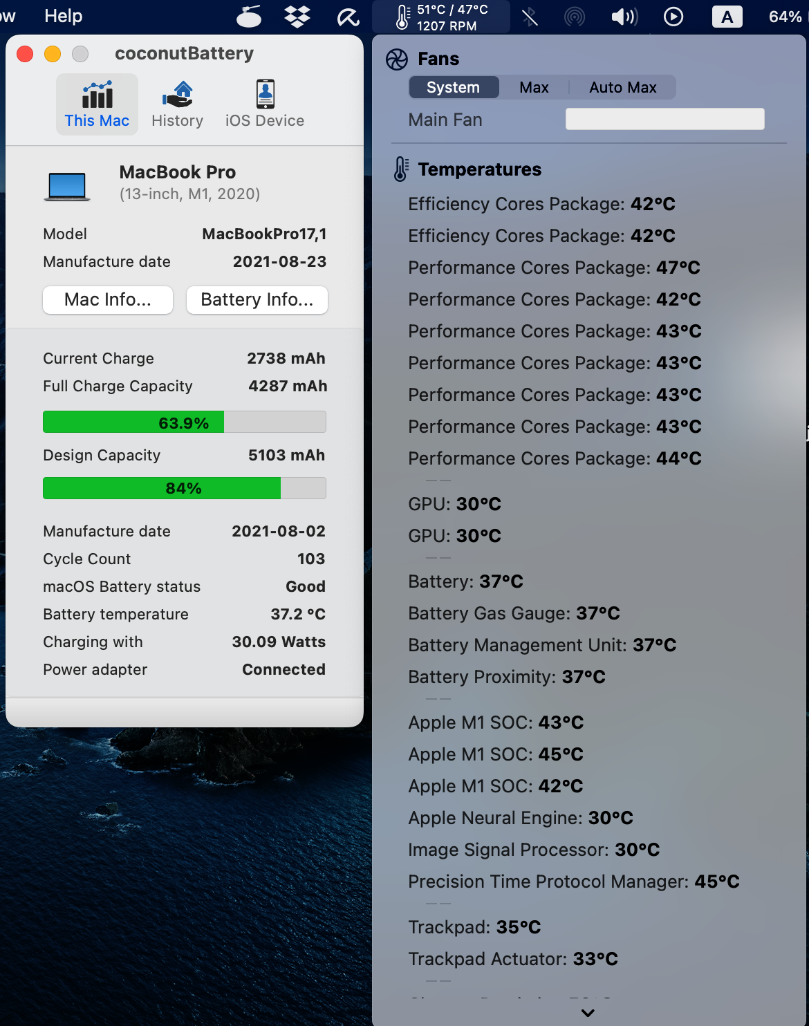809x1026 pixels.
Task: Click battery Manufacture date 2021-08-02
Action: pyautogui.click(x=279, y=531)
